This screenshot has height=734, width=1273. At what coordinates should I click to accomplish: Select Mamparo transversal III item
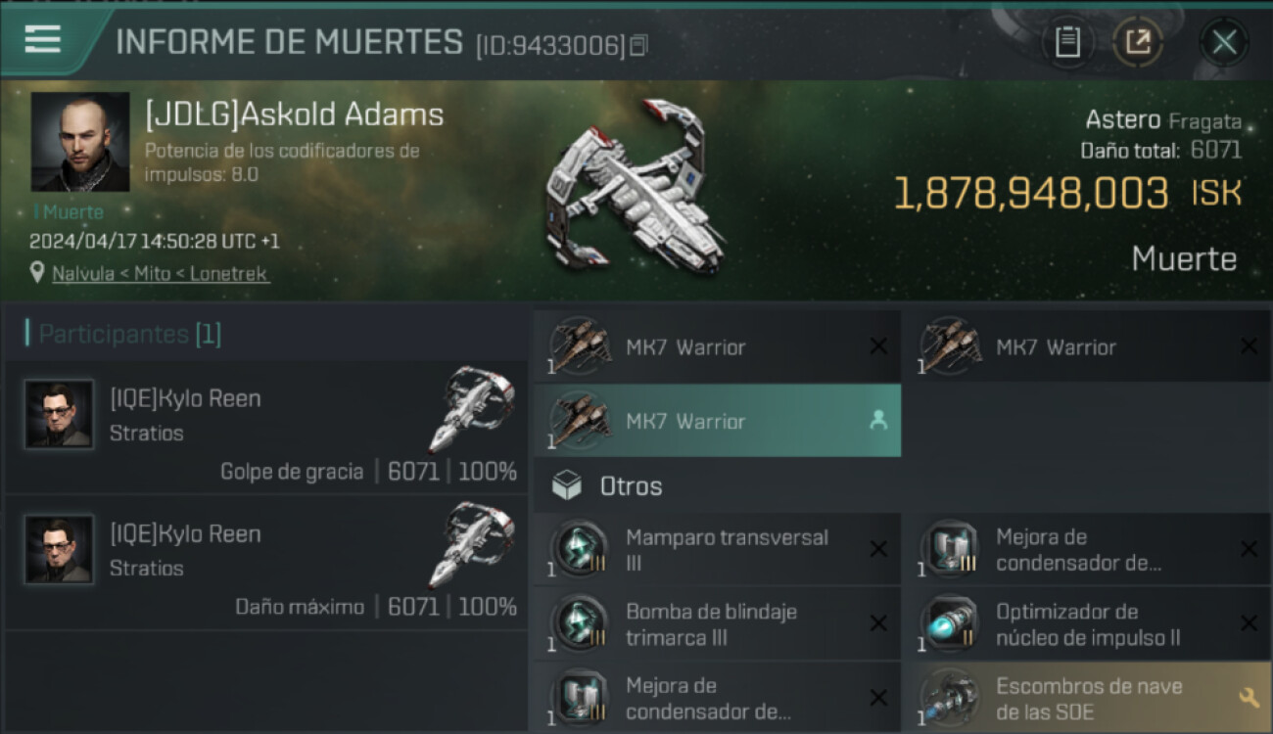tap(717, 550)
